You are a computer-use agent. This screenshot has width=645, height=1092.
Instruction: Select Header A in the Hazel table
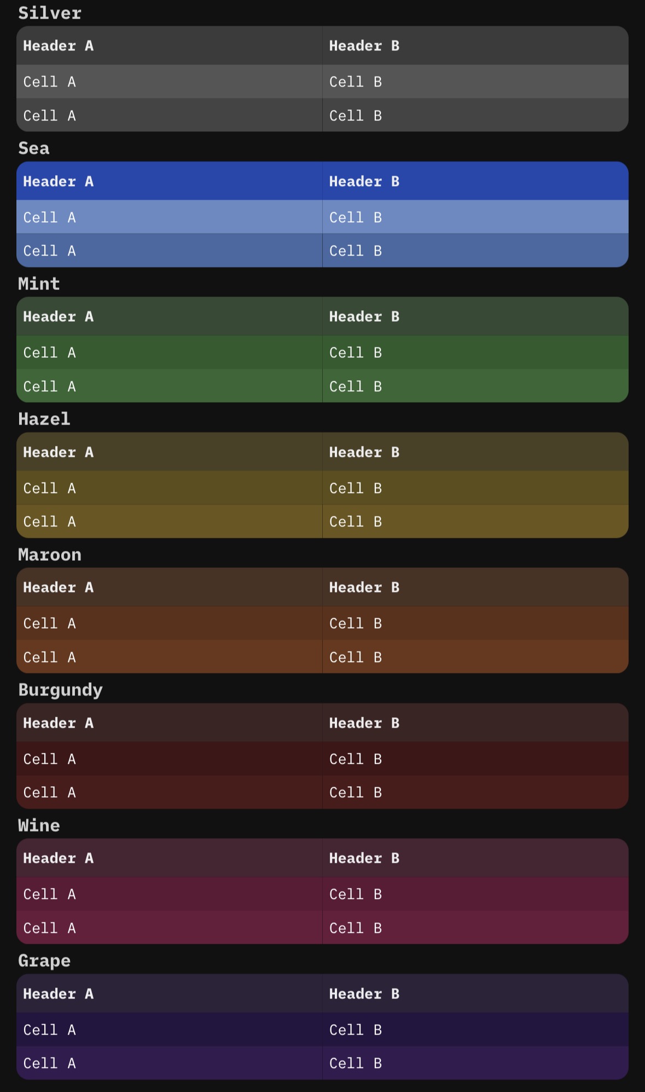58,452
